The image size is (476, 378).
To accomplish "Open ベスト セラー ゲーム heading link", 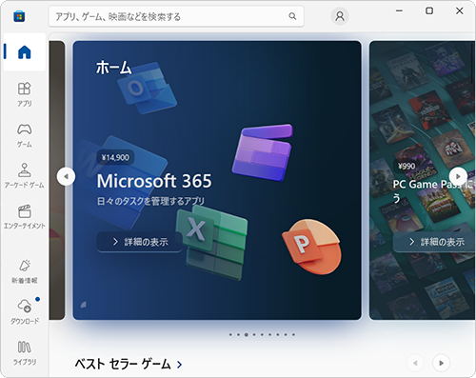I will 123,364.
